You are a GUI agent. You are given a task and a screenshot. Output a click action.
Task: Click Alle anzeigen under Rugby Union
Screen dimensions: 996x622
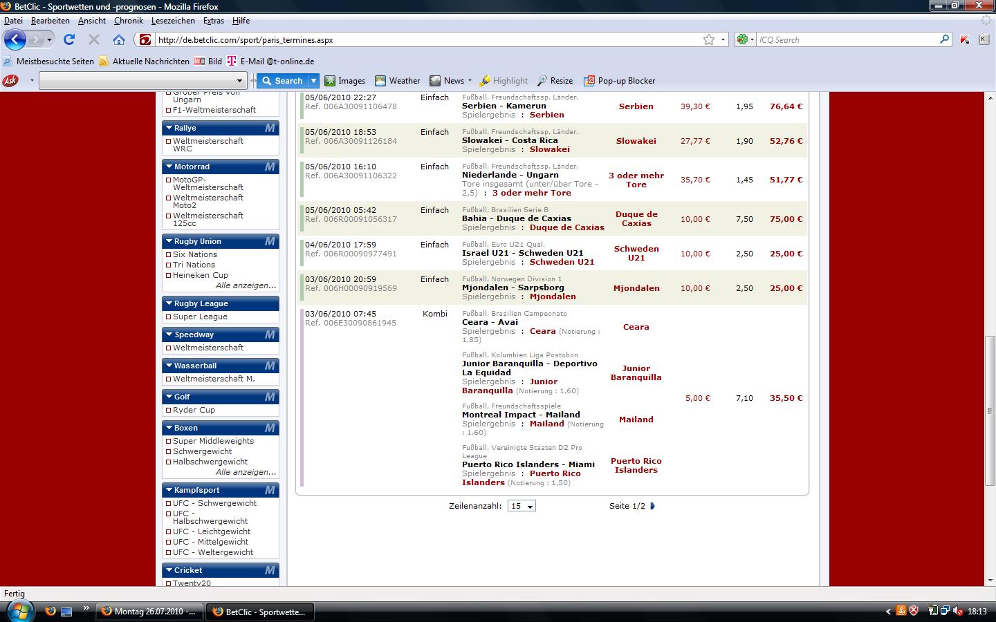click(x=246, y=285)
